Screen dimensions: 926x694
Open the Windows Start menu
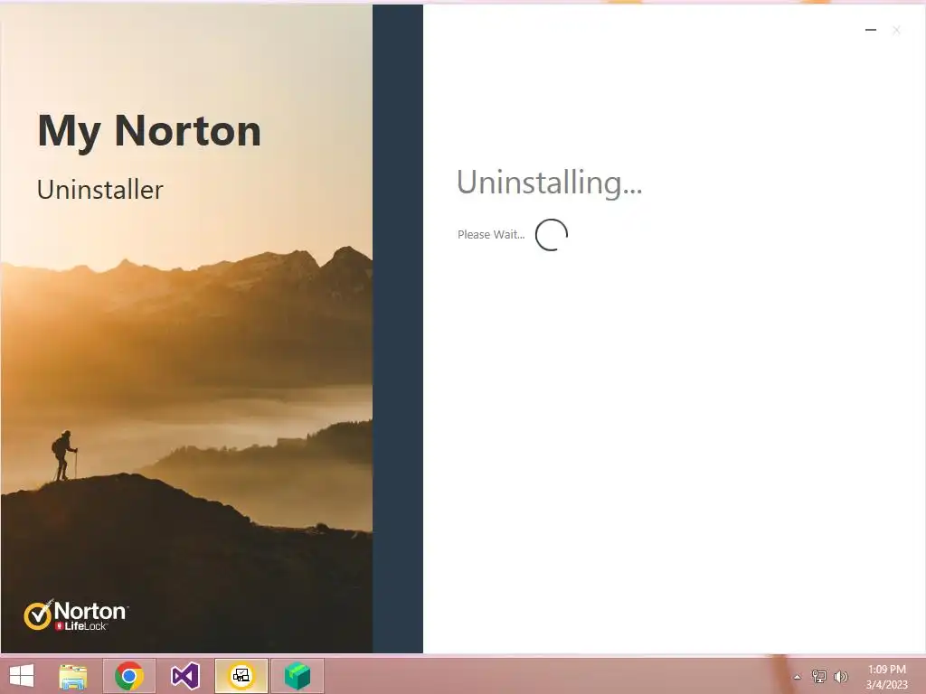click(22, 676)
